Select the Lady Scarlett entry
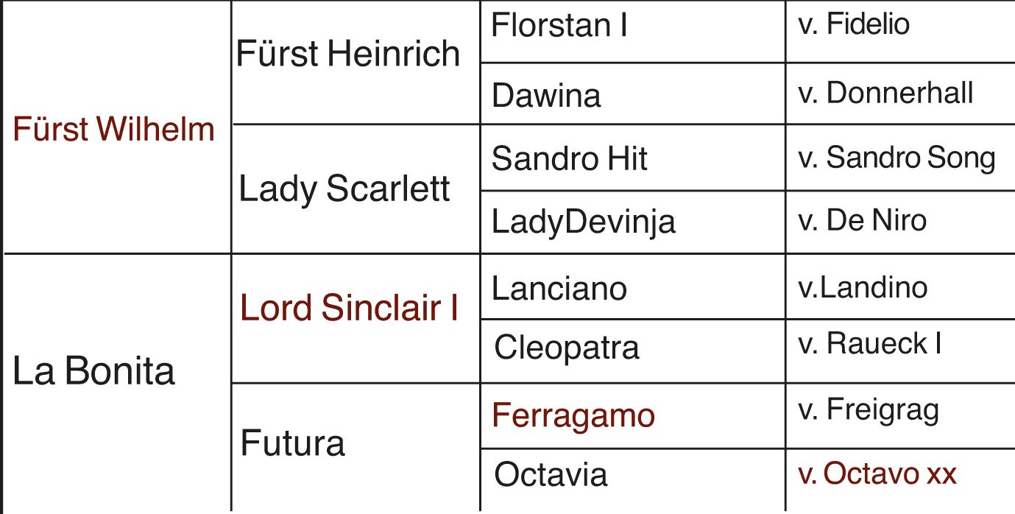The image size is (1015, 514). click(344, 189)
